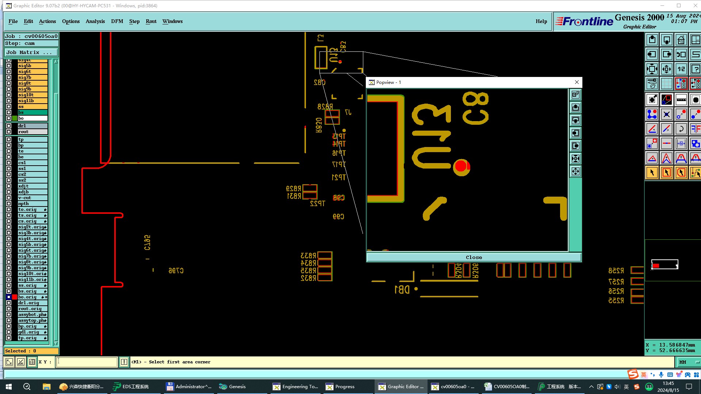
Task: Open the MM units dropdown
Action: pyautogui.click(x=688, y=362)
